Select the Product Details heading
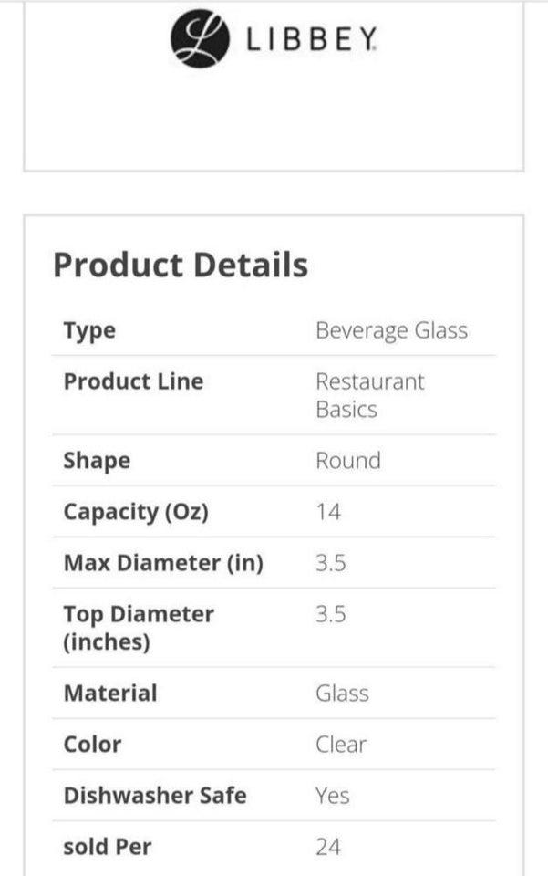The image size is (548, 876). pos(181,265)
